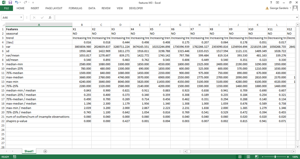Select the 'var/mean' row label
This screenshot has width=300, height=159.
click(x=39, y=55)
